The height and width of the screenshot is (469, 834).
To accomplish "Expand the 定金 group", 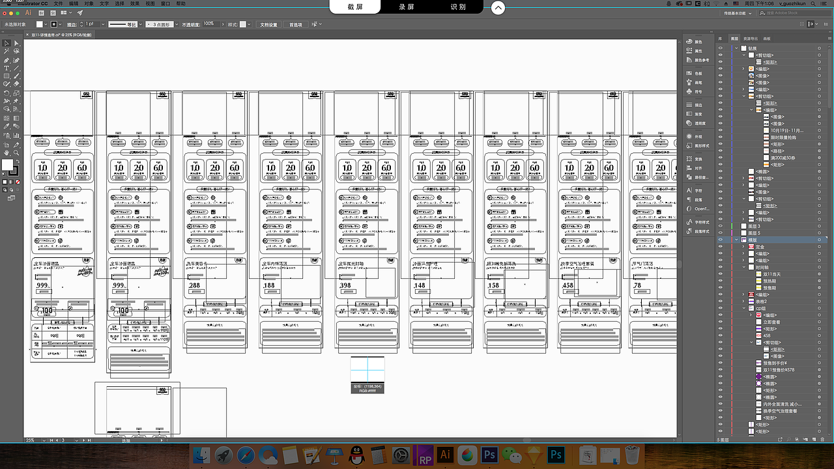I will pyautogui.click(x=745, y=247).
